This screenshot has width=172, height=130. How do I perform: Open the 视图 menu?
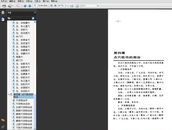21,1
